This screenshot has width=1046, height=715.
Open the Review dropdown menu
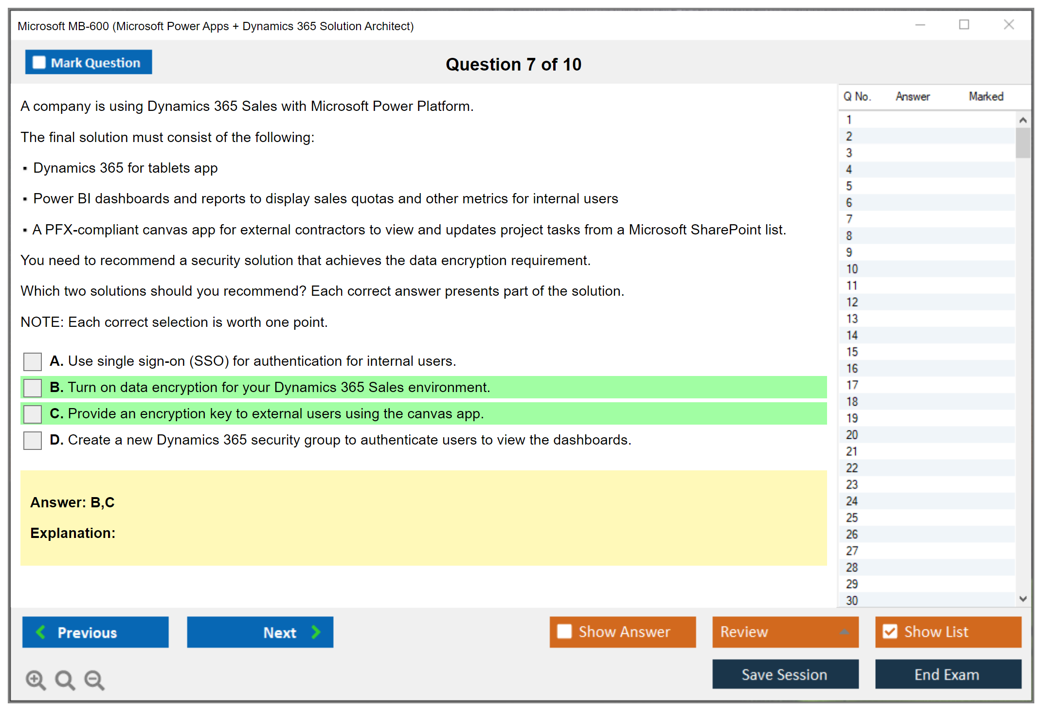click(x=844, y=632)
